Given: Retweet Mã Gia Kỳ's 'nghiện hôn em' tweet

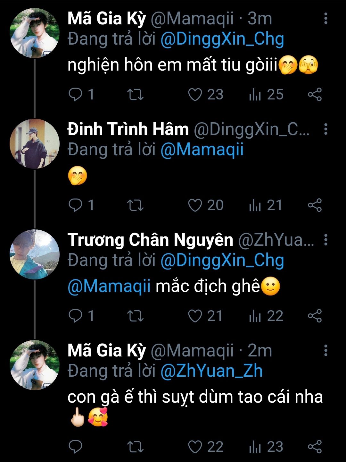Looking at the screenshot, I should coord(135,95).
